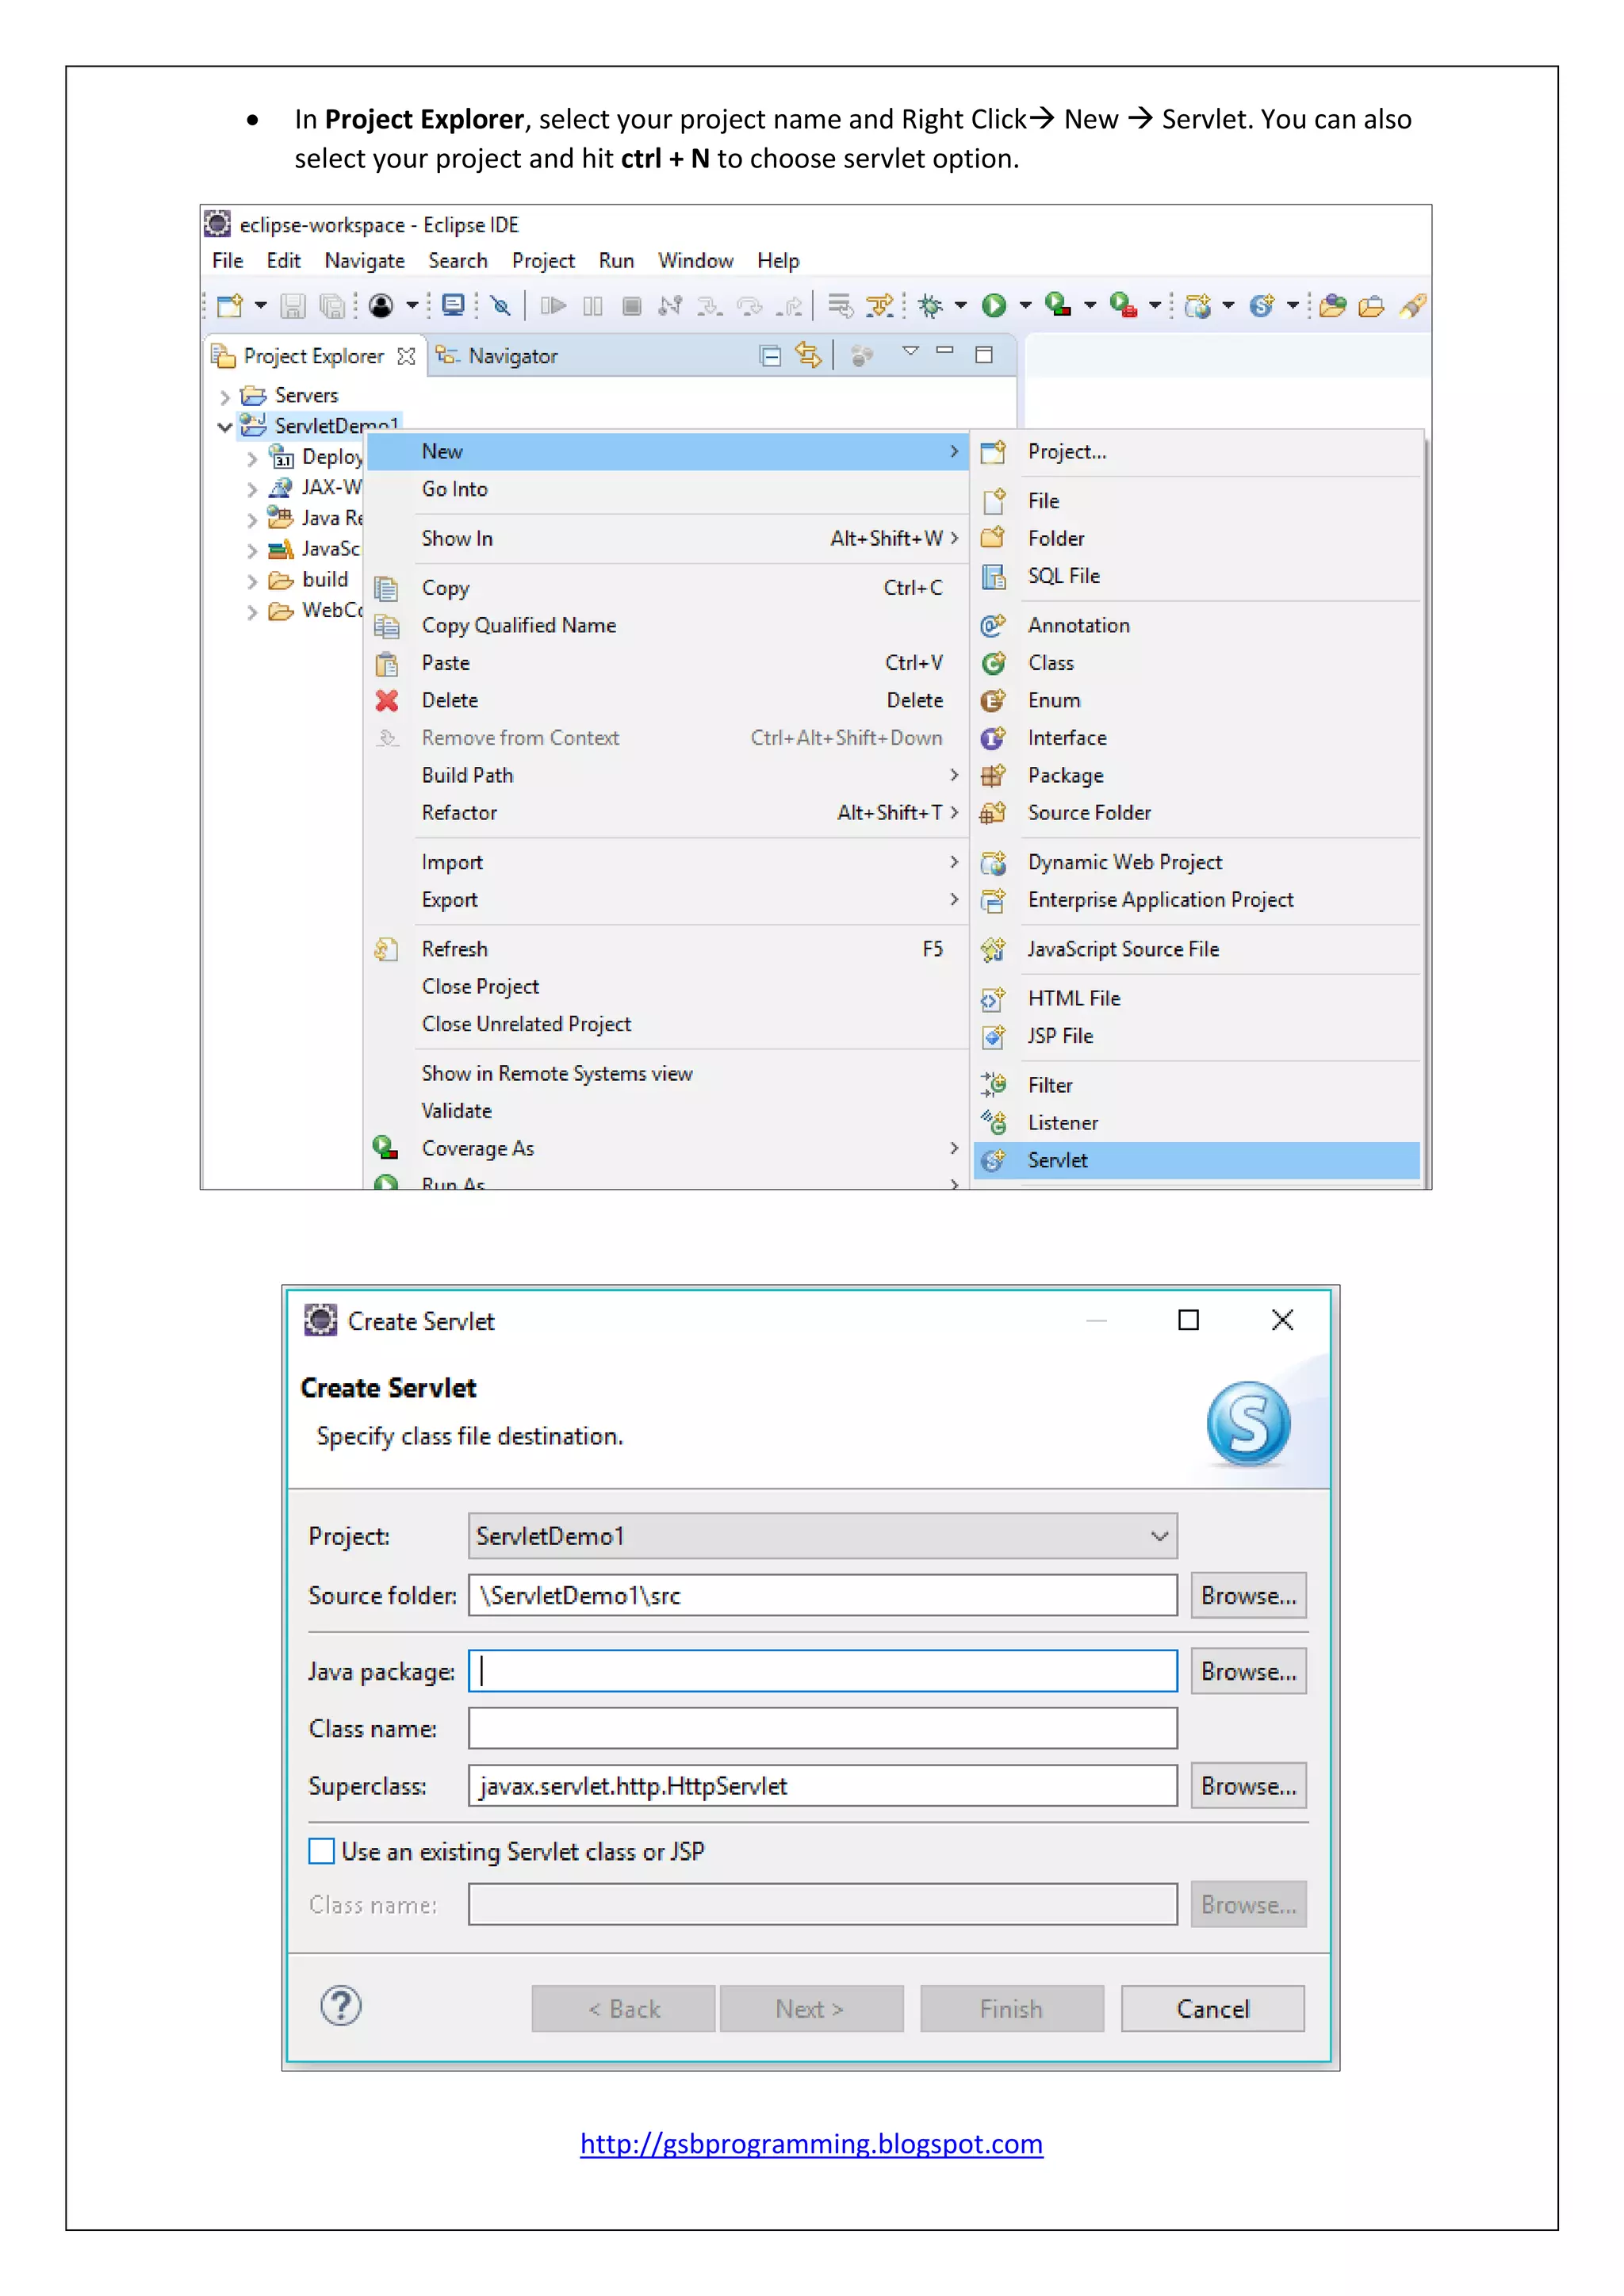Open the Build Path submenu
This screenshot has width=1624, height=2296.
(667, 776)
